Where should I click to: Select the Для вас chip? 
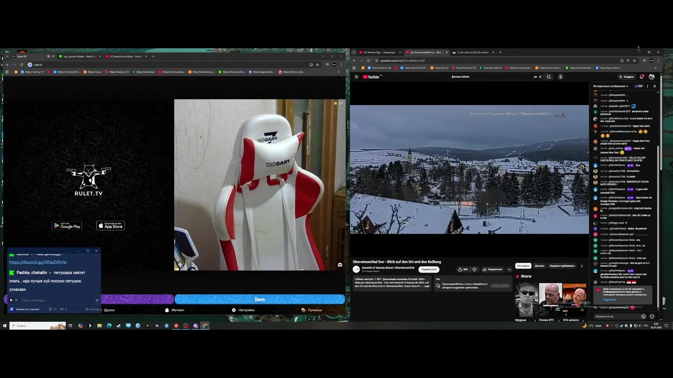click(x=539, y=266)
